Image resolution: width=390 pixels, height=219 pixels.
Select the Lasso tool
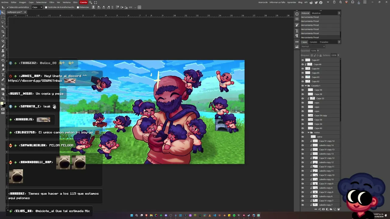pos(3,22)
